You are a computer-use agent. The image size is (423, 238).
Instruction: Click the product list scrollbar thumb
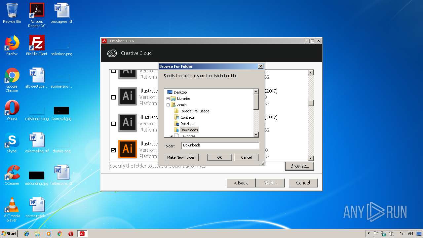tap(311, 103)
